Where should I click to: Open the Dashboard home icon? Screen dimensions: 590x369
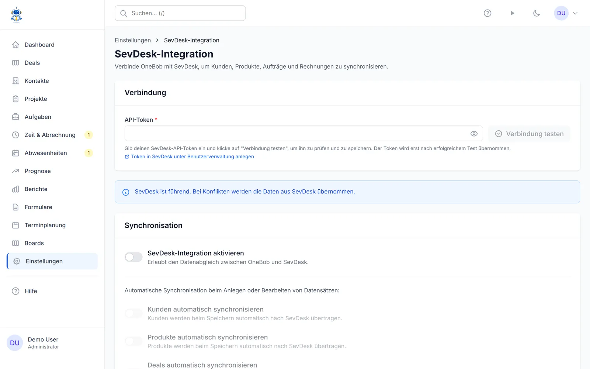pos(15,45)
